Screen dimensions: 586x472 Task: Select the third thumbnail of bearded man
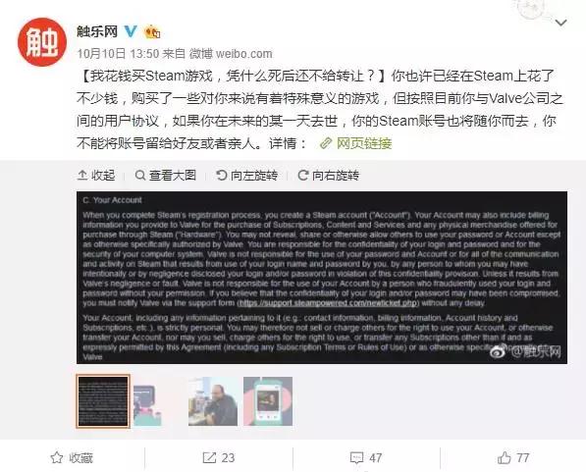[213, 401]
